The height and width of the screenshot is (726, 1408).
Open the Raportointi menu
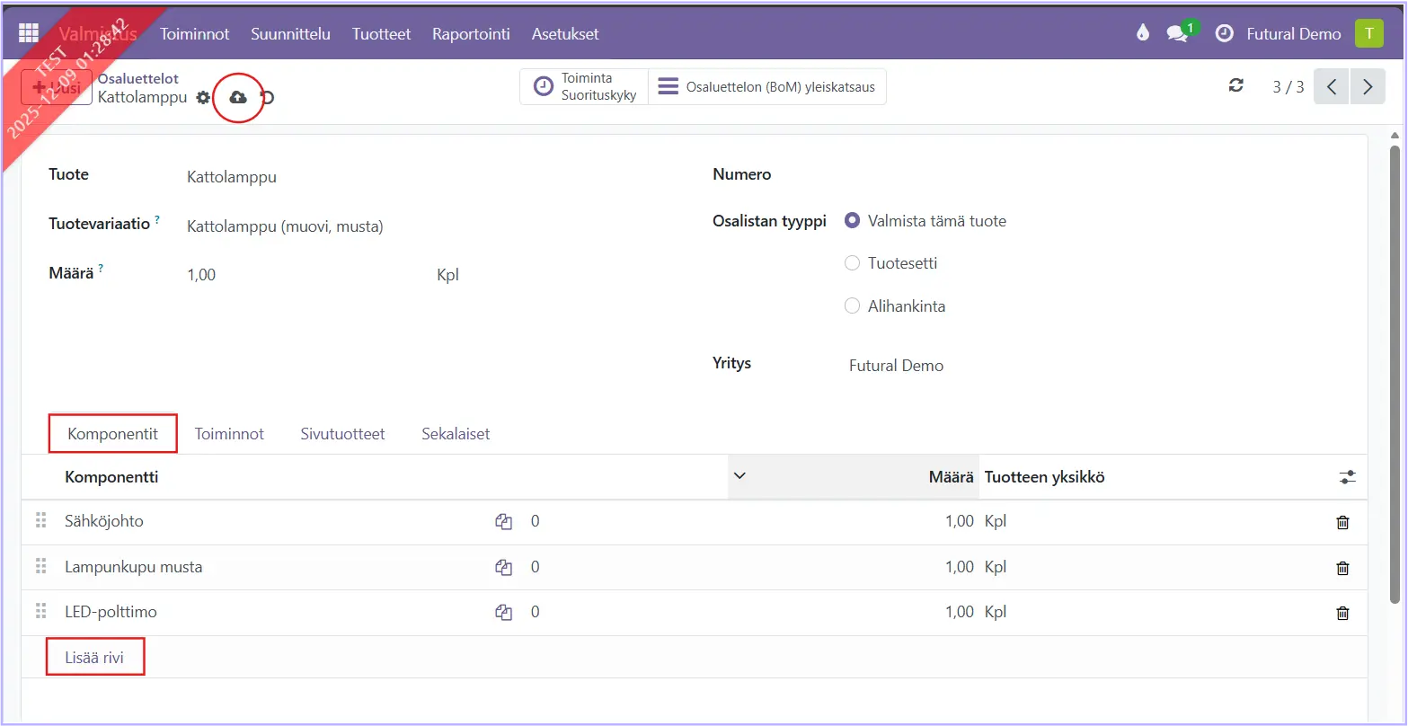pyautogui.click(x=471, y=34)
